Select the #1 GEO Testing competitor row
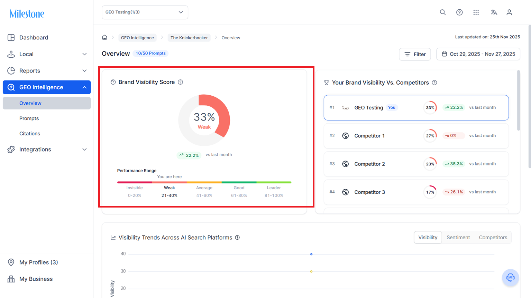531x298 pixels. coord(416,108)
